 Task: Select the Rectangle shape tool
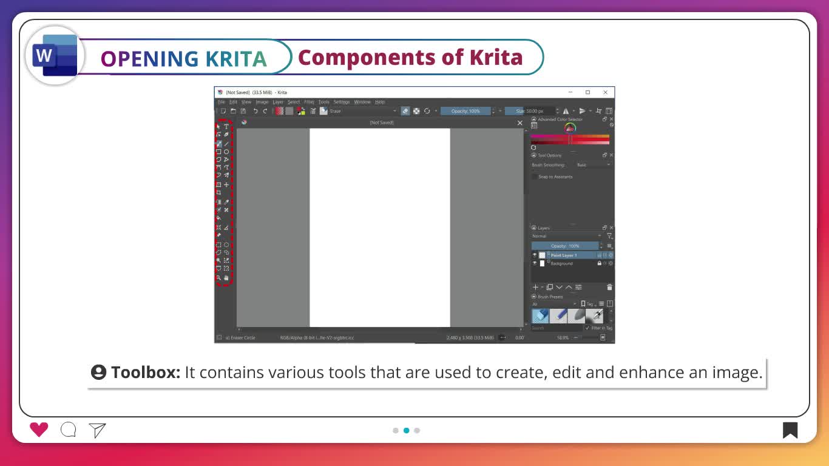[218, 152]
